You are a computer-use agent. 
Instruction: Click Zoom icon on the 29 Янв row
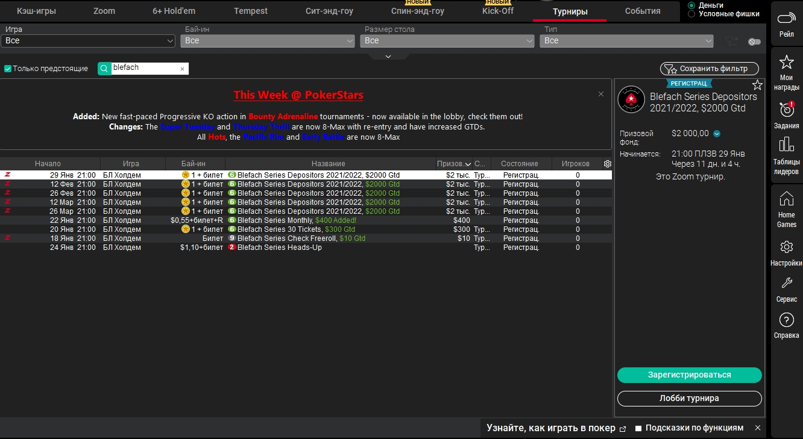(7, 175)
